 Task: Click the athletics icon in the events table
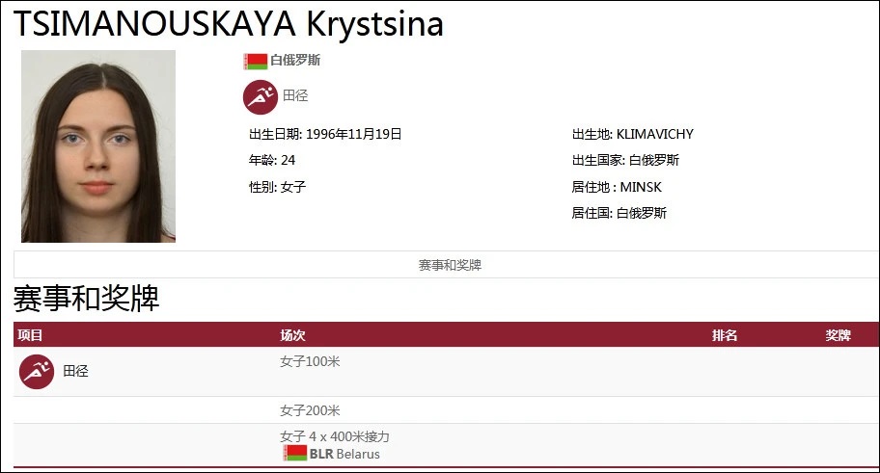(37, 371)
